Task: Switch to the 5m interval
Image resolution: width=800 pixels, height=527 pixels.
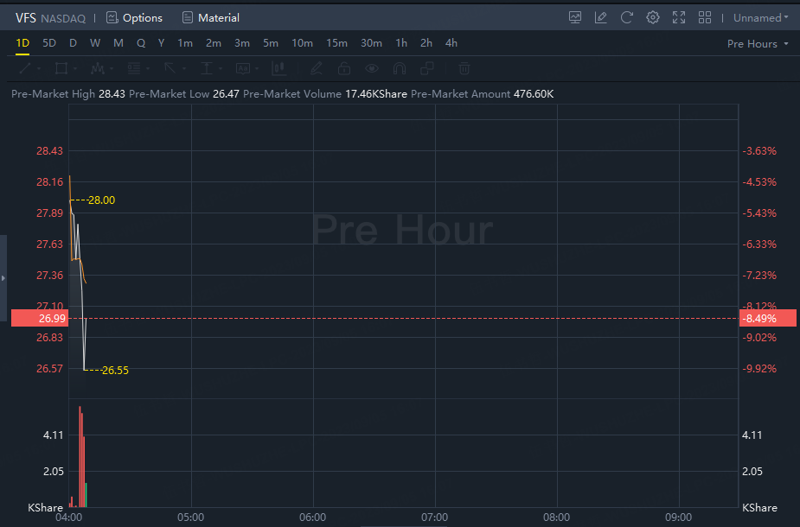Action: tap(271, 43)
